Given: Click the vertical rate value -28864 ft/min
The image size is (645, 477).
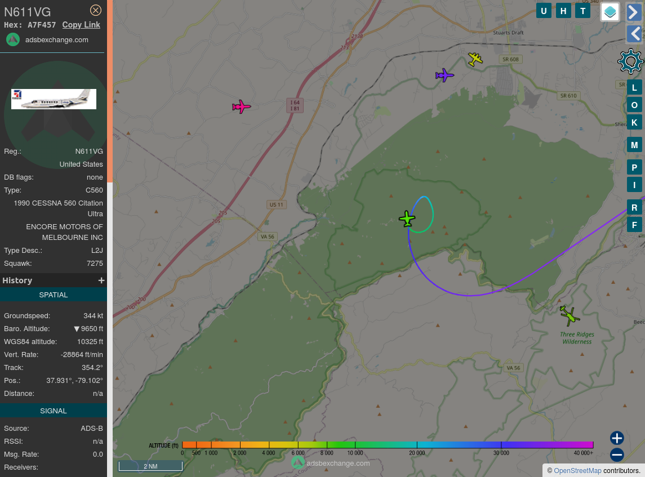Looking at the screenshot, I should click(82, 355).
